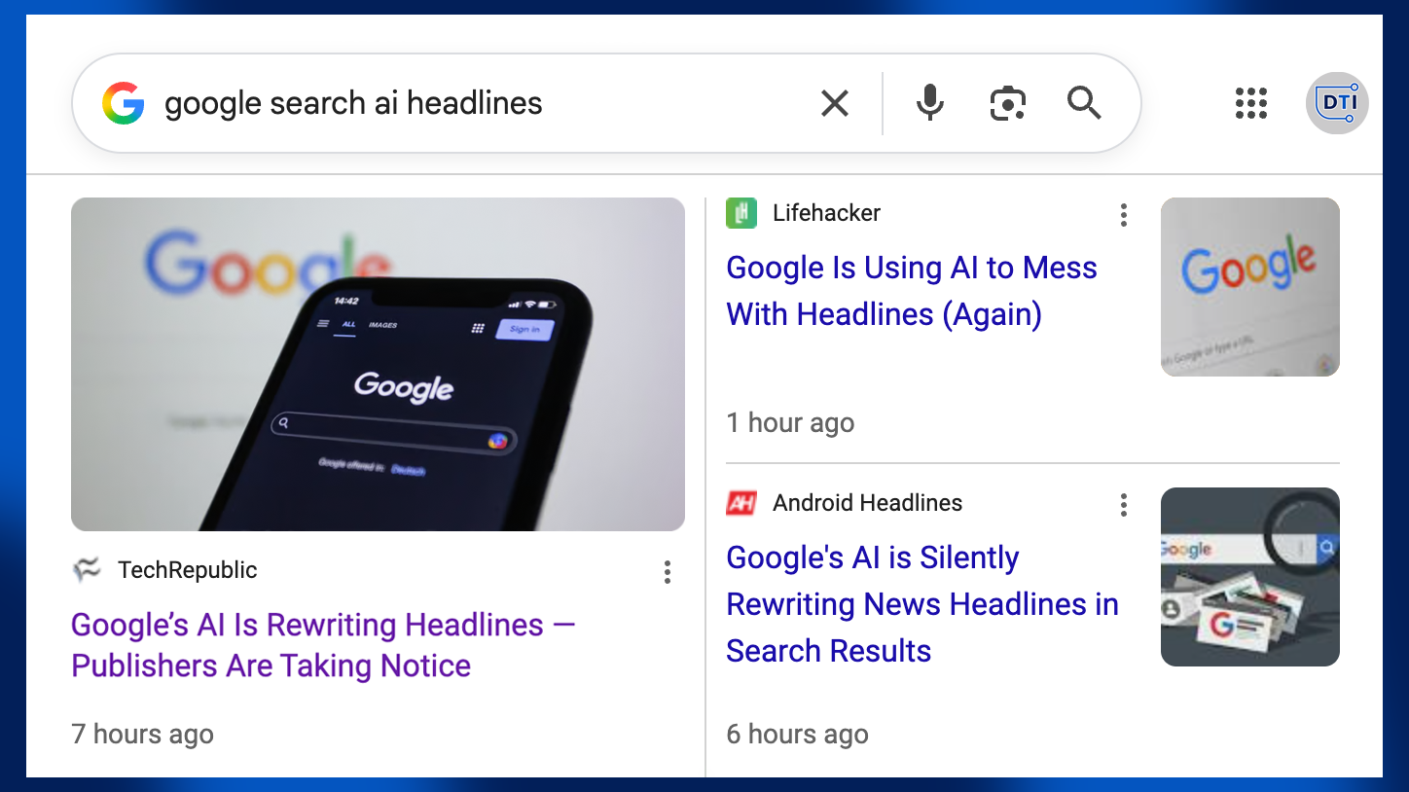Click the '7 hours ago' timestamp
This screenshot has height=792, width=1409.
(143, 734)
